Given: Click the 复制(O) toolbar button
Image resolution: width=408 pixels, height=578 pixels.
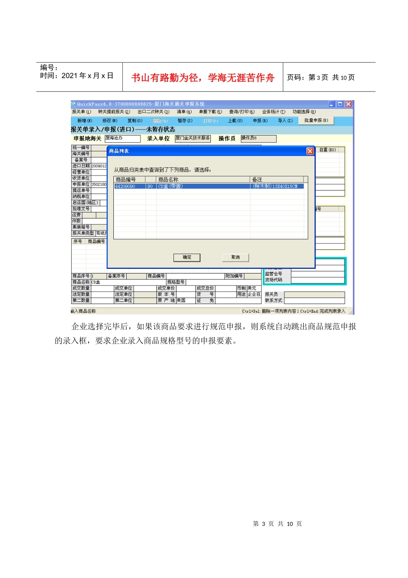Looking at the screenshot, I should [135, 121].
